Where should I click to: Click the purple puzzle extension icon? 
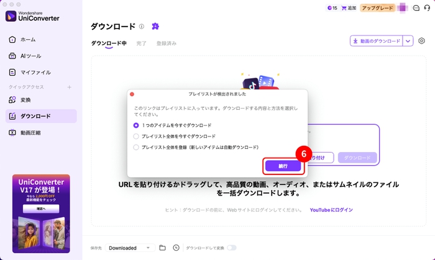pyautogui.click(x=155, y=26)
